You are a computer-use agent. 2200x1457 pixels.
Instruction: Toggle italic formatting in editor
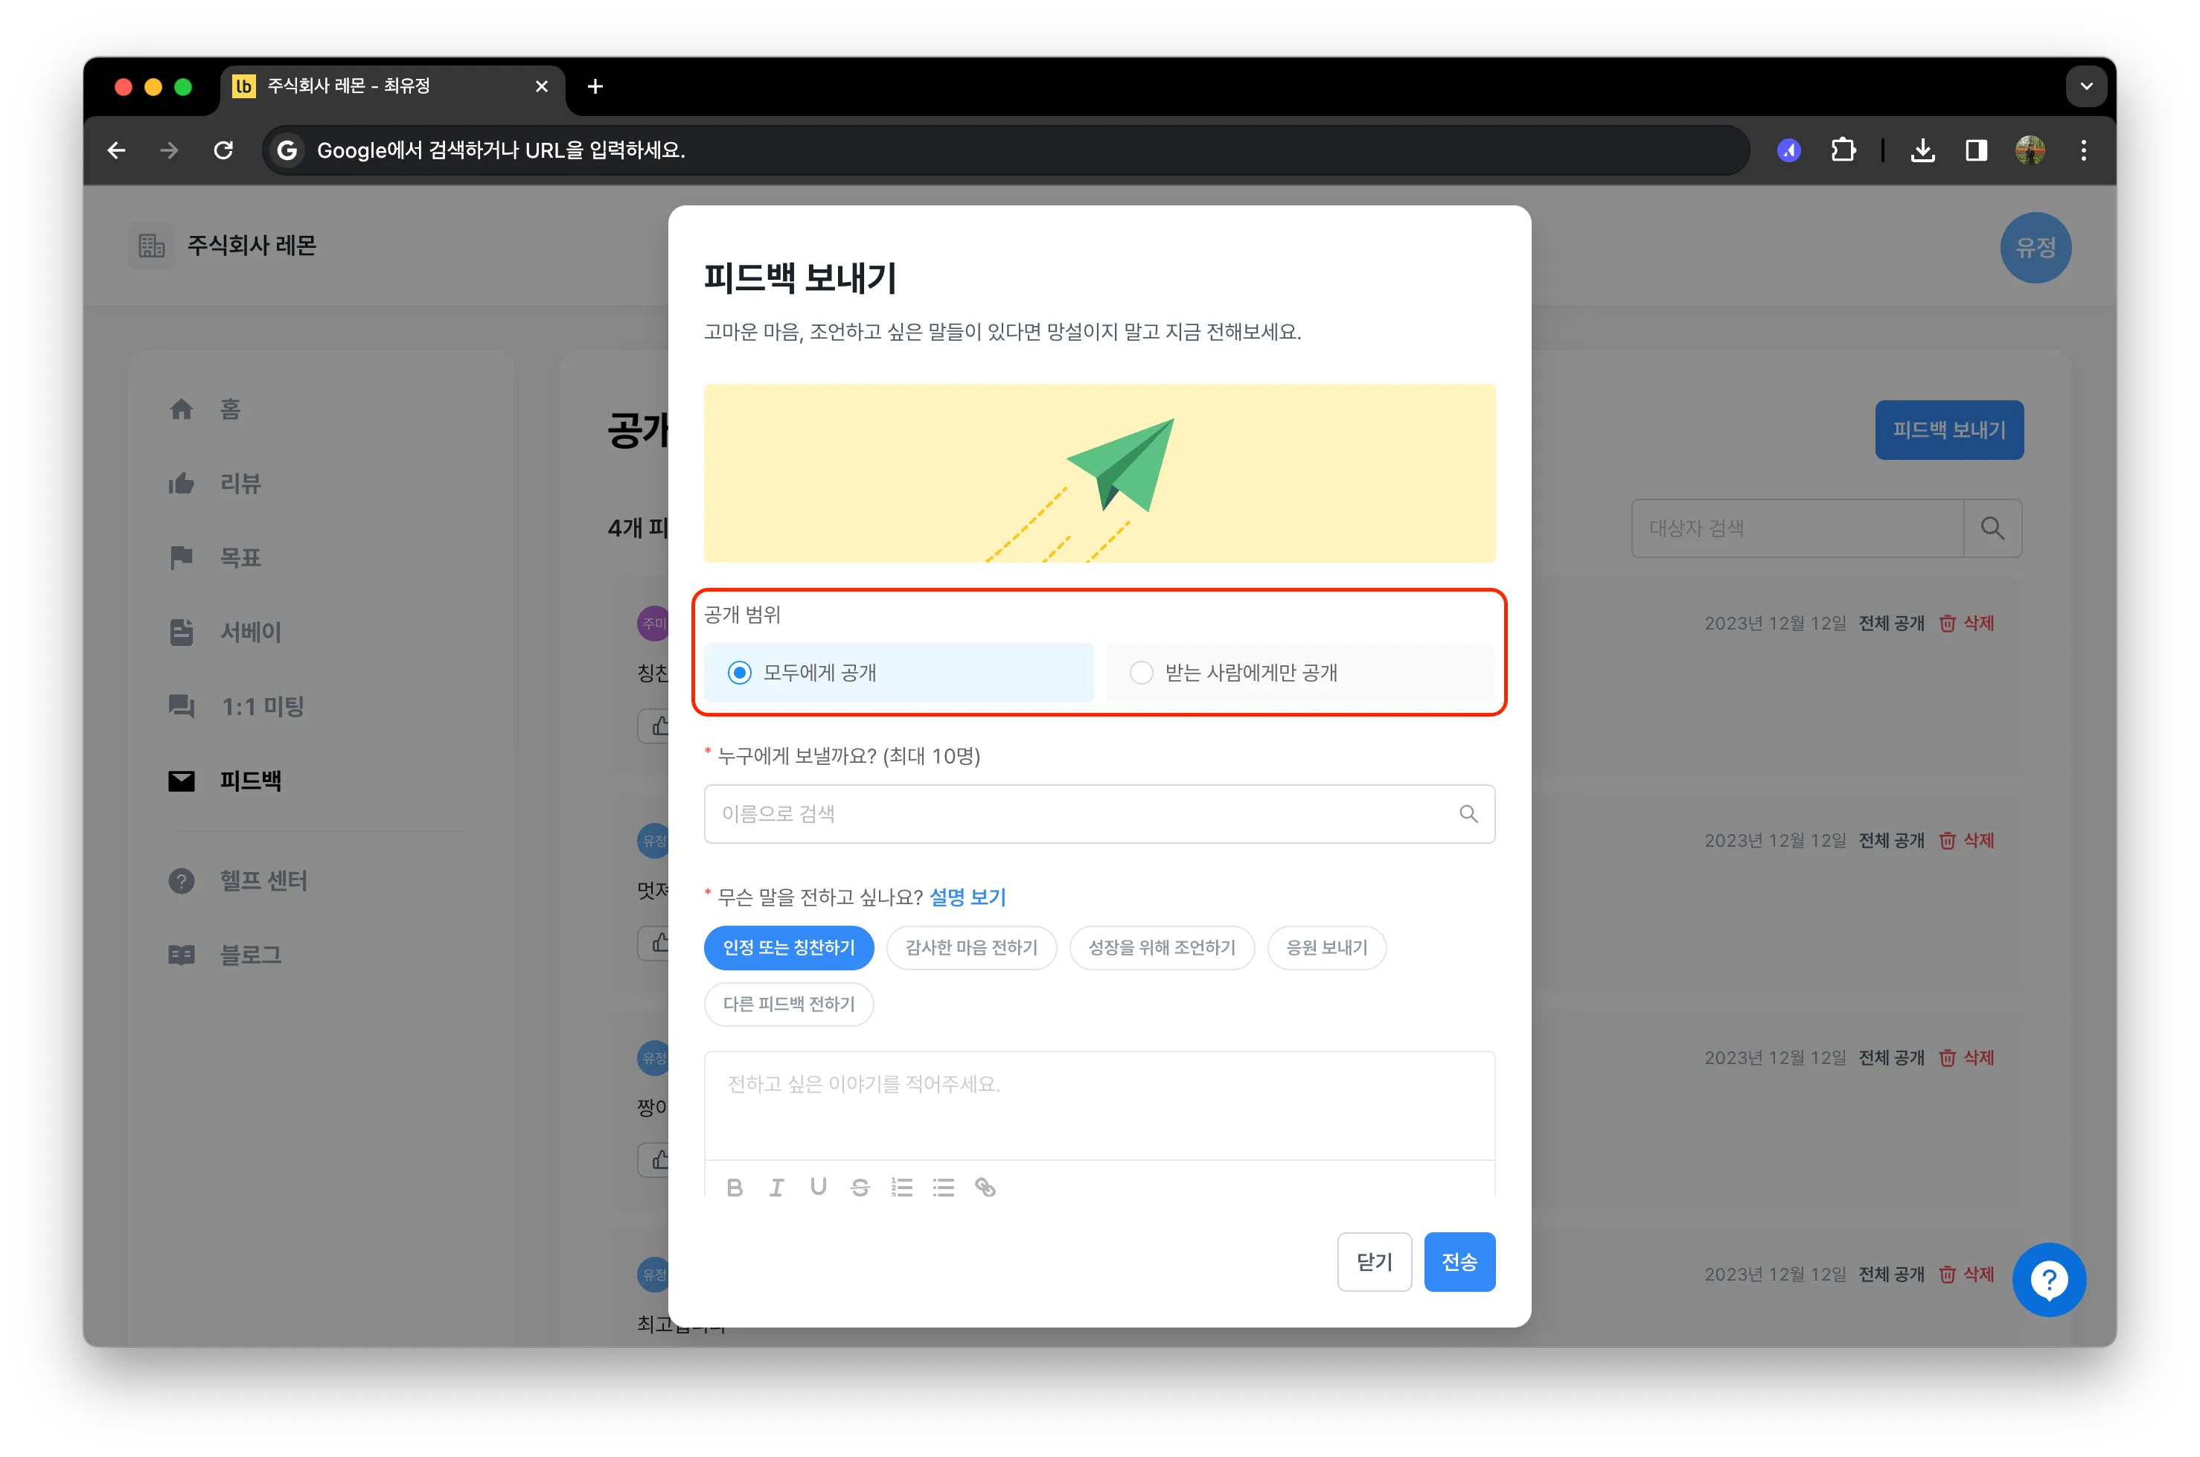776,1188
